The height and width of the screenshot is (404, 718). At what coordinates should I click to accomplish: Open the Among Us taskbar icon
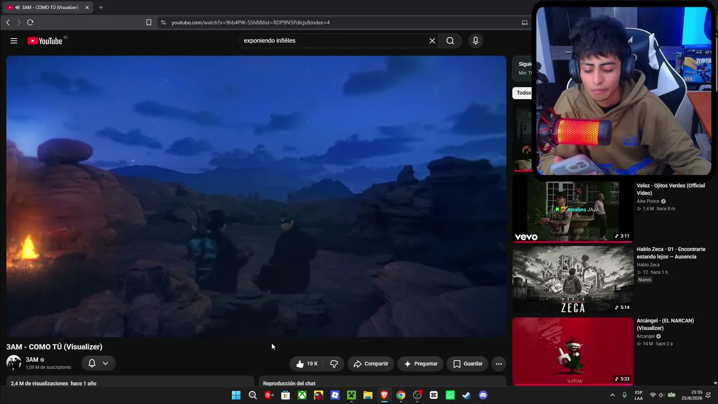319,395
